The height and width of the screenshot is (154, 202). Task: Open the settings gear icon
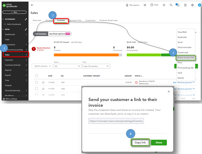[x=192, y=5]
